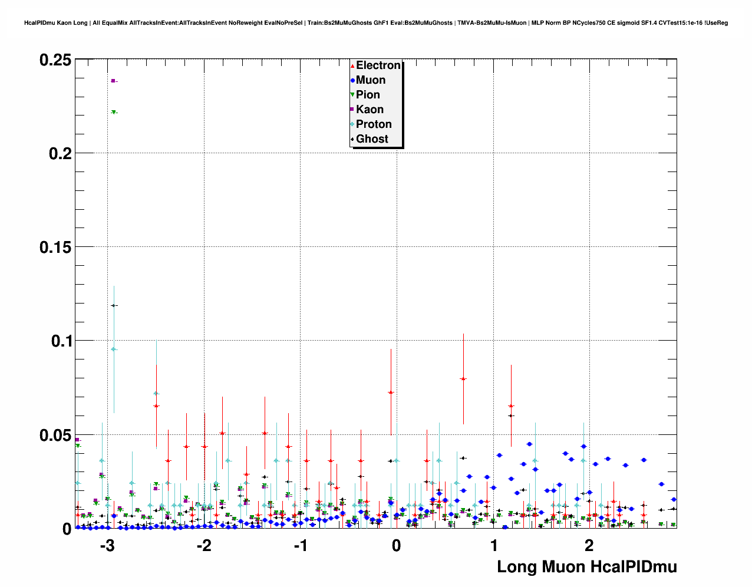This screenshot has width=752, height=587.
Task: Click the 0.15 label on the y-axis
Action: point(55,248)
